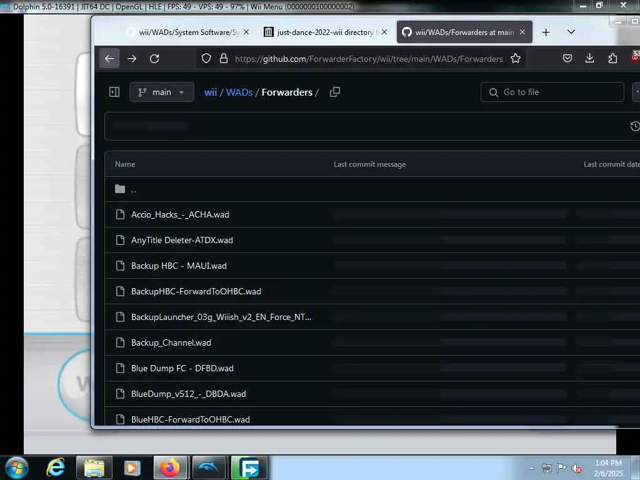Open BackupLauncher_03g_Wiiish_v2 wad file
The image size is (640, 480).
point(221,317)
